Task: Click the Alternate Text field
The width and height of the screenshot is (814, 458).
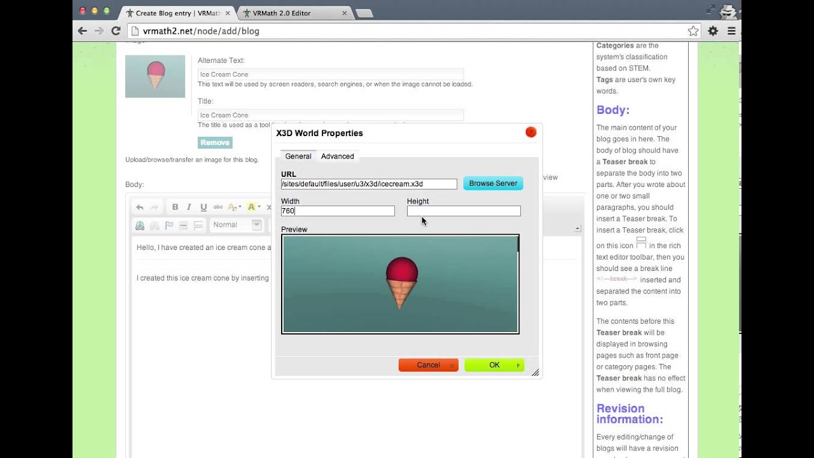Action: click(x=331, y=74)
